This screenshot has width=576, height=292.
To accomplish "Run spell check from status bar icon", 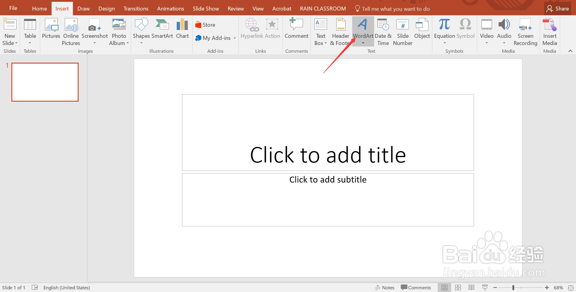I will 35,288.
